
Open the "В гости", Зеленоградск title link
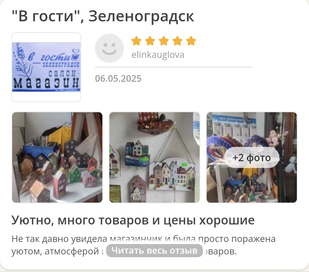click(103, 16)
